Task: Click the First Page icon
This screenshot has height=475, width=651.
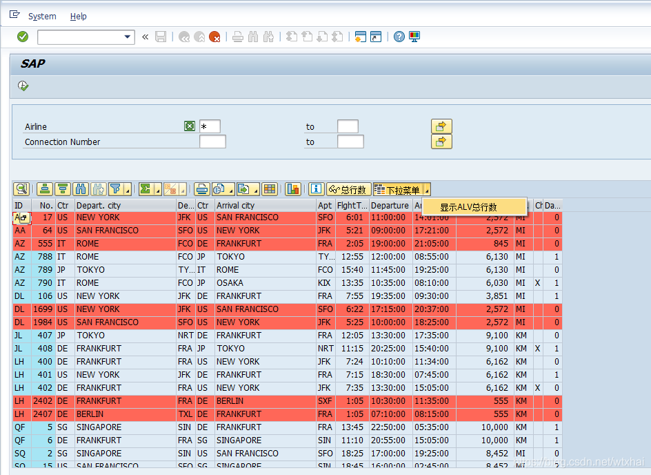Action: click(x=292, y=37)
